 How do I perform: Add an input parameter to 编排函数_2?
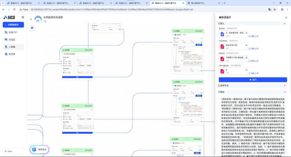coord(202,38)
